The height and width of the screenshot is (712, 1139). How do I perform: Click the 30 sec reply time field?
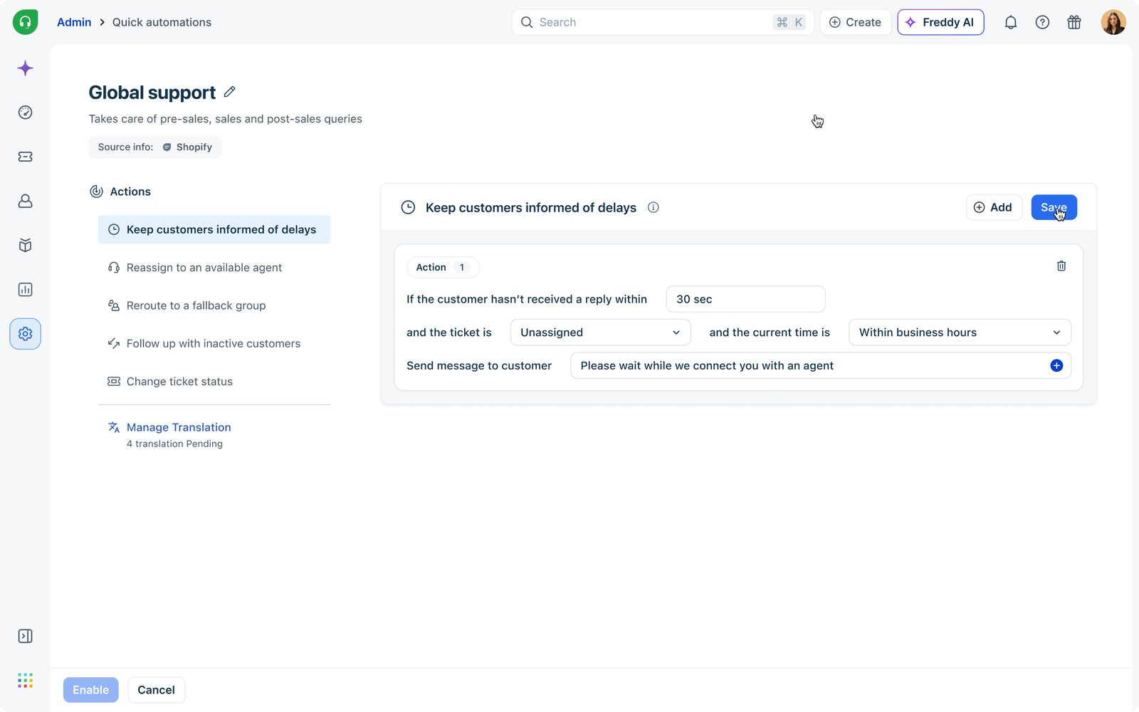pos(745,299)
